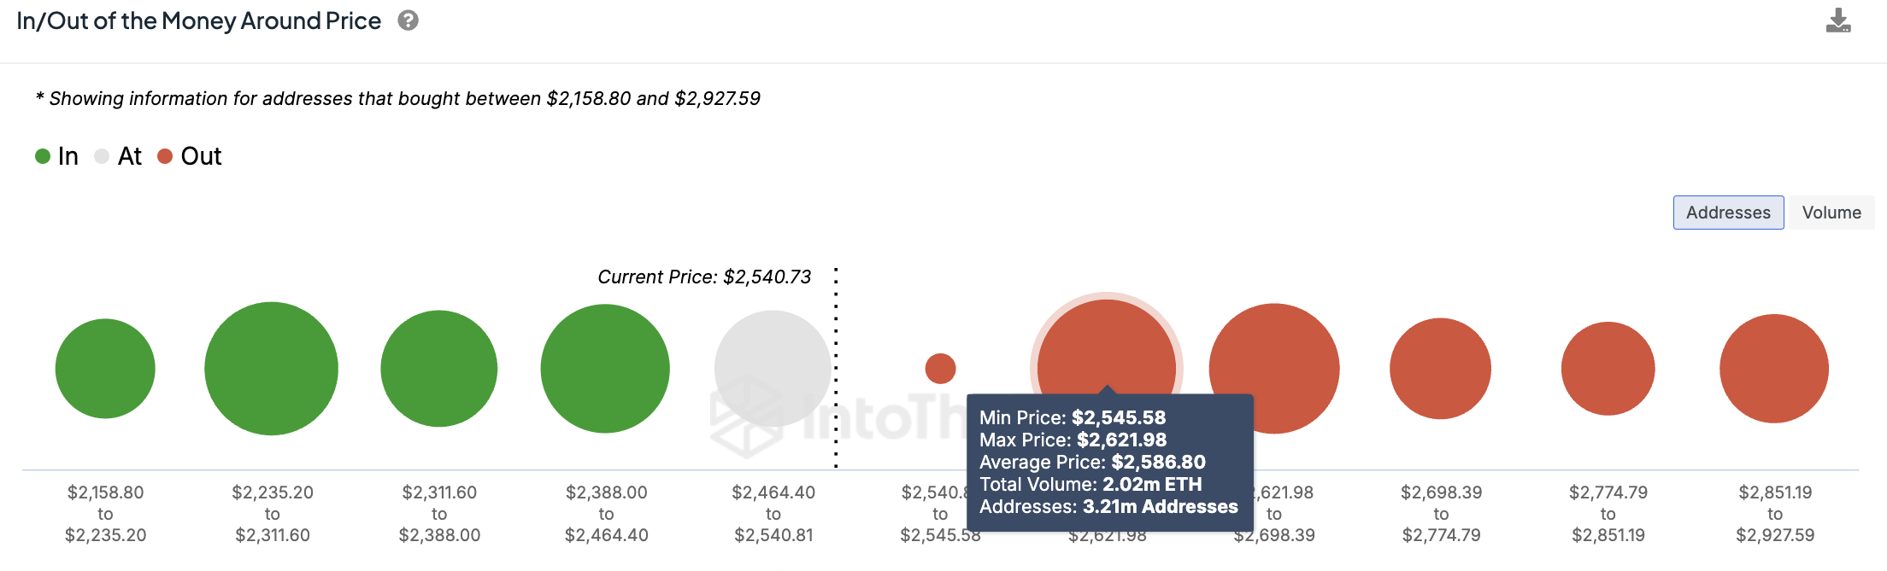Select the green bubble for $2,311.60 to $2,388.00

click(439, 369)
